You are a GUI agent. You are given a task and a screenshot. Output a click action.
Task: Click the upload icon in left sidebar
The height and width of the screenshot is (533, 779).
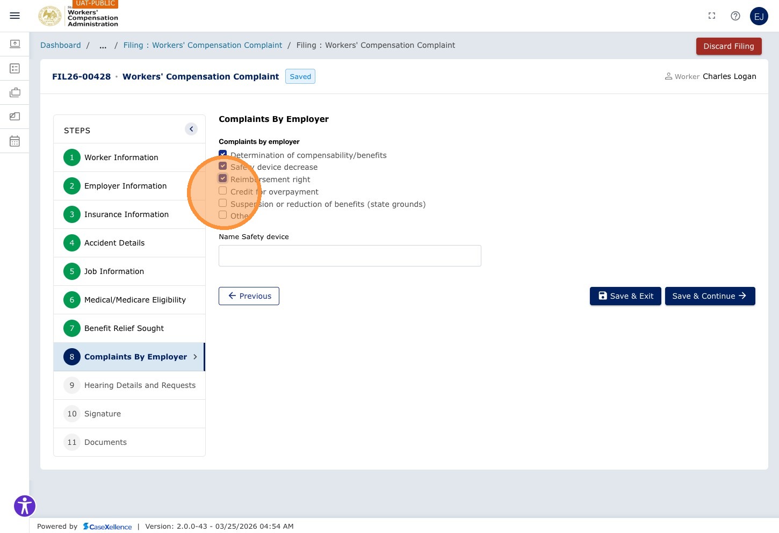(x=15, y=44)
